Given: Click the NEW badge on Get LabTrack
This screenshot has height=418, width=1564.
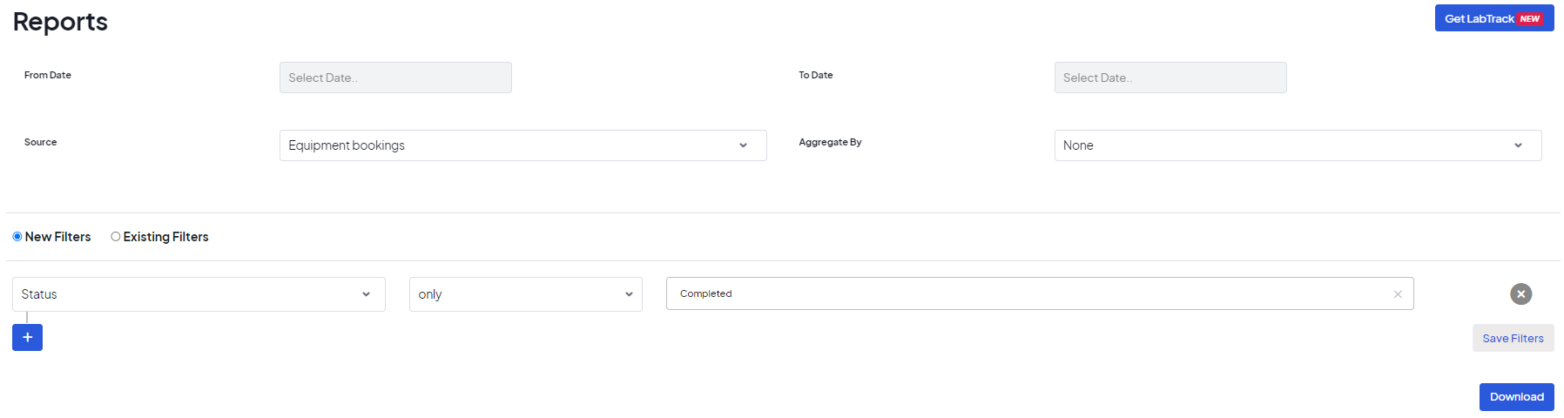Looking at the screenshot, I should 1530,19.
